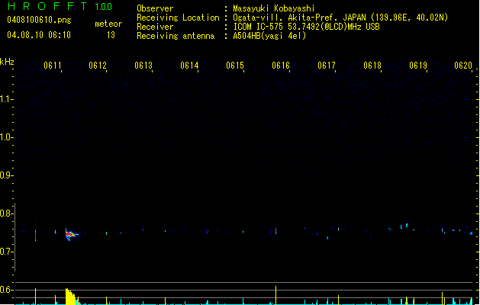Viewport: 480px width, 305px height.
Task: Click the time axis marker 0617
Action: tap(327, 65)
